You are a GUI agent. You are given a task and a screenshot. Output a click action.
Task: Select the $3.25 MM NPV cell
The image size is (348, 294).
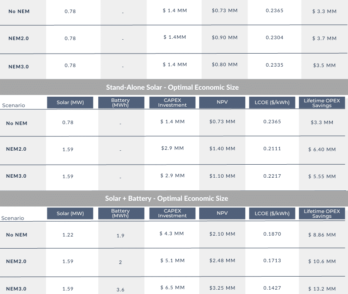tap(222, 288)
